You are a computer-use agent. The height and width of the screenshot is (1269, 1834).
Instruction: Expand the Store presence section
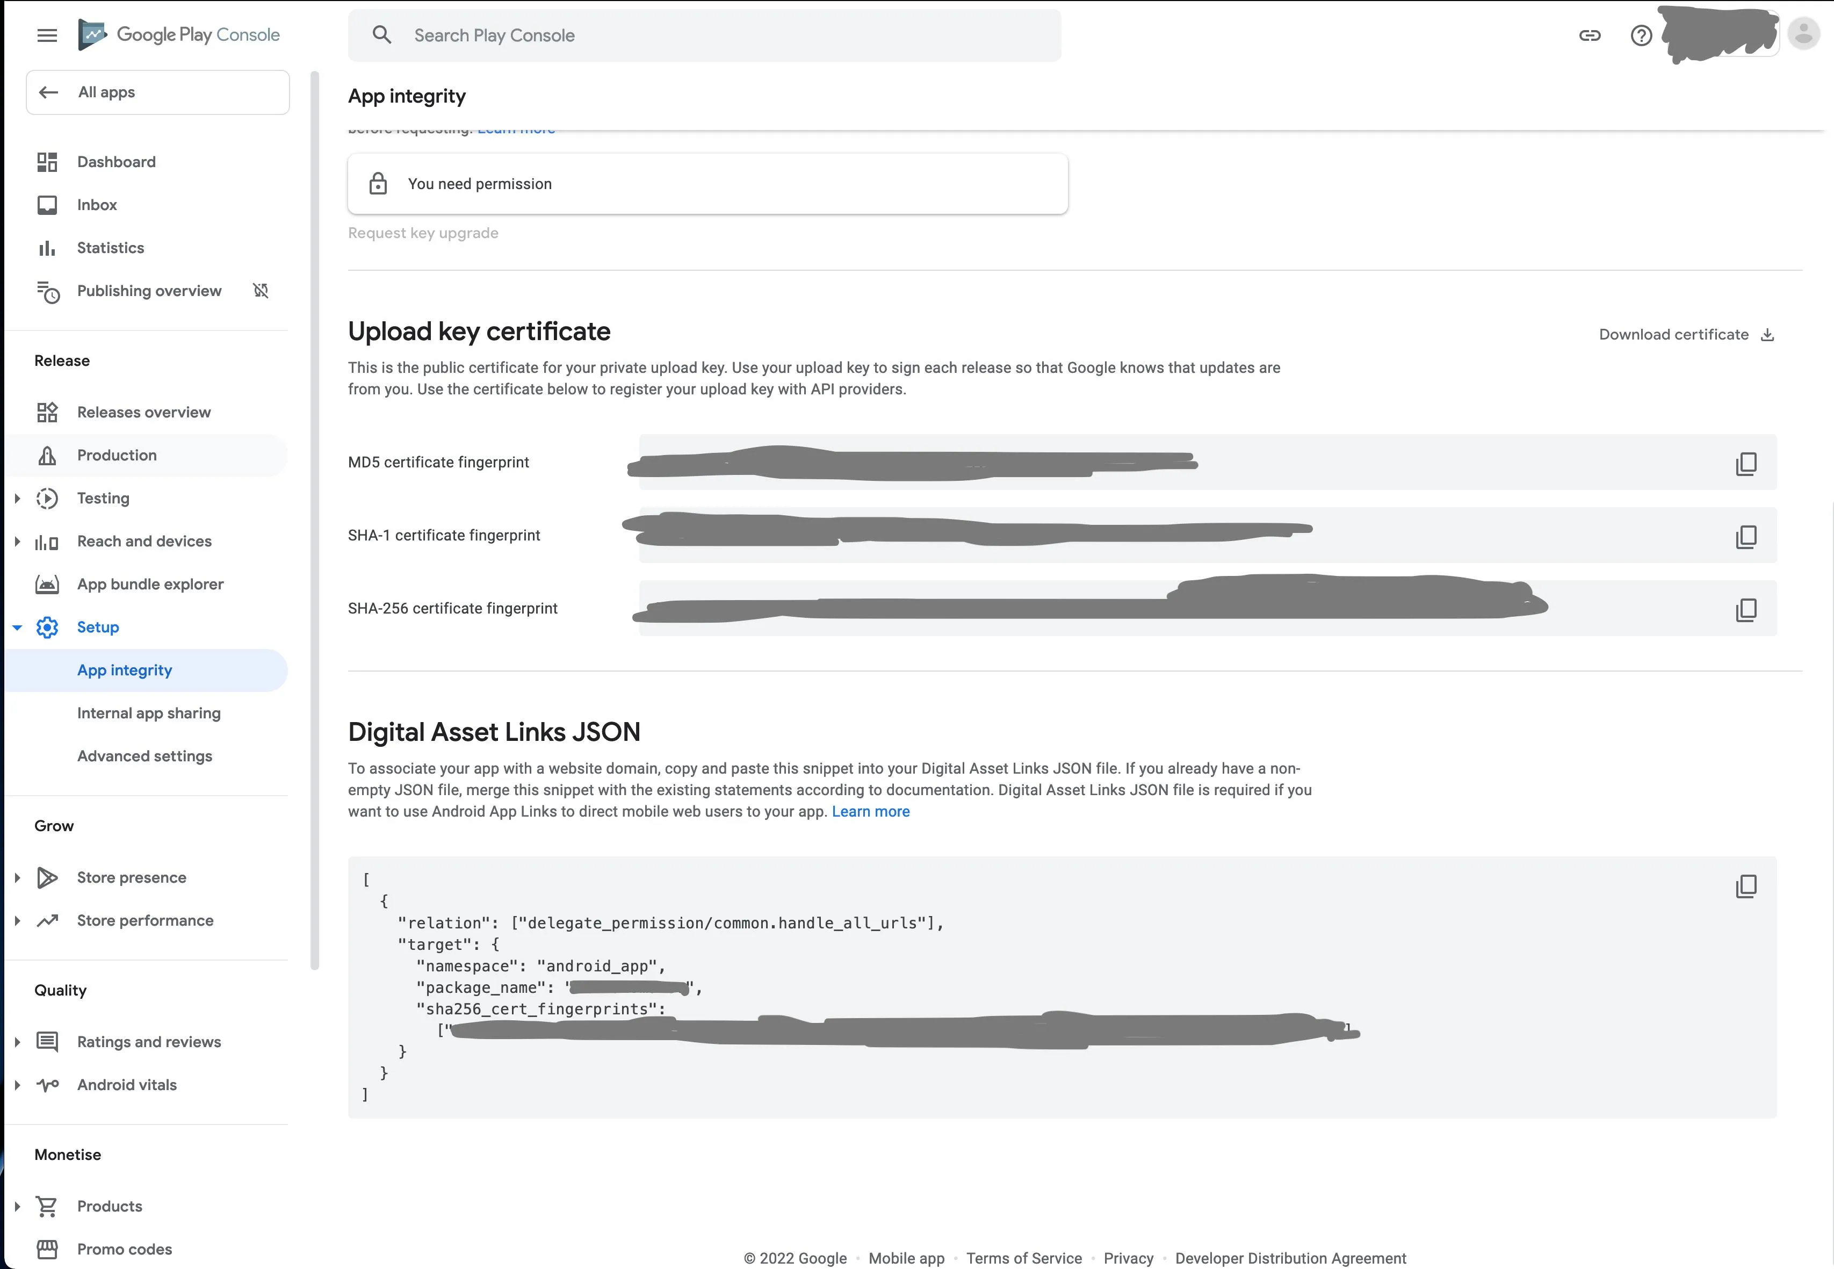(18, 878)
